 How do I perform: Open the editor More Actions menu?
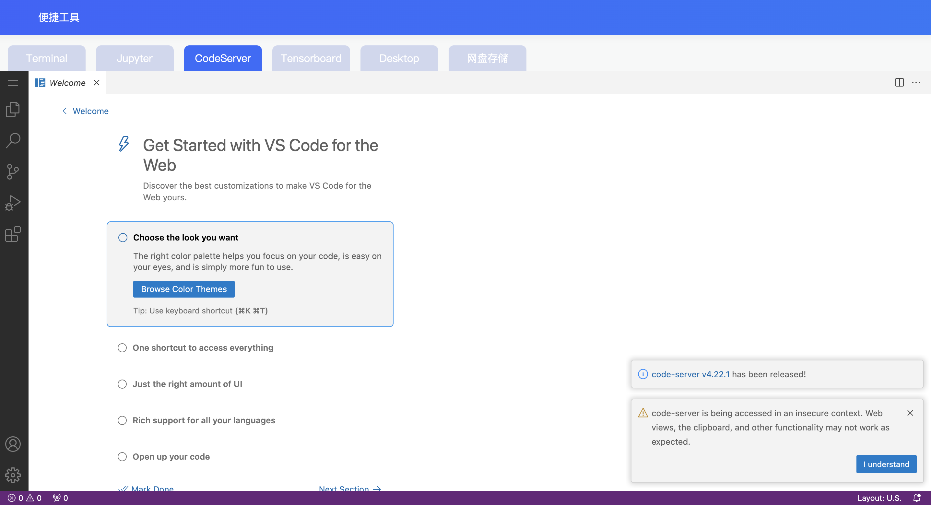click(916, 82)
